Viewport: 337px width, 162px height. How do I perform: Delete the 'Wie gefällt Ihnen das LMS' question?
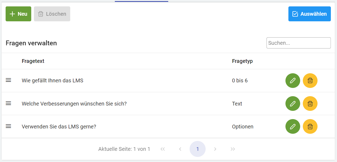310,80
